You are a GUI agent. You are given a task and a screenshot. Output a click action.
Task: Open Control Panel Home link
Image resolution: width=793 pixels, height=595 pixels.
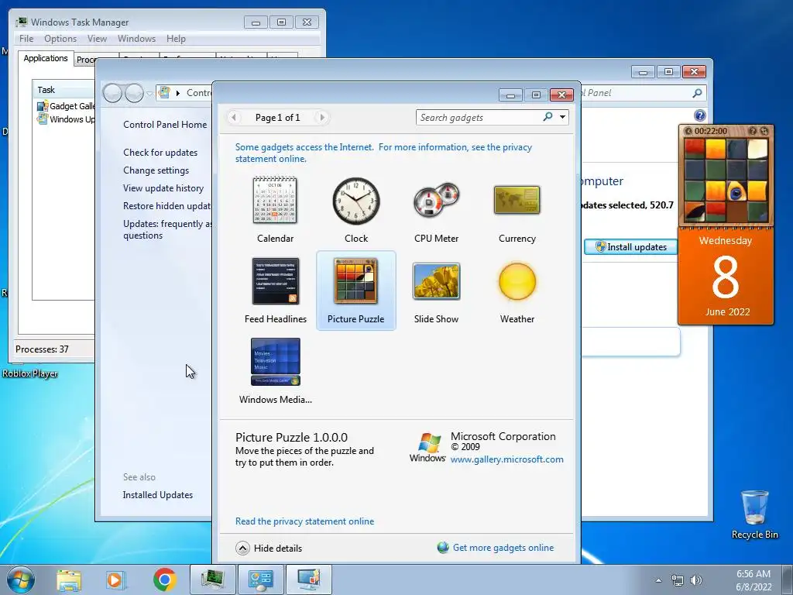click(165, 125)
